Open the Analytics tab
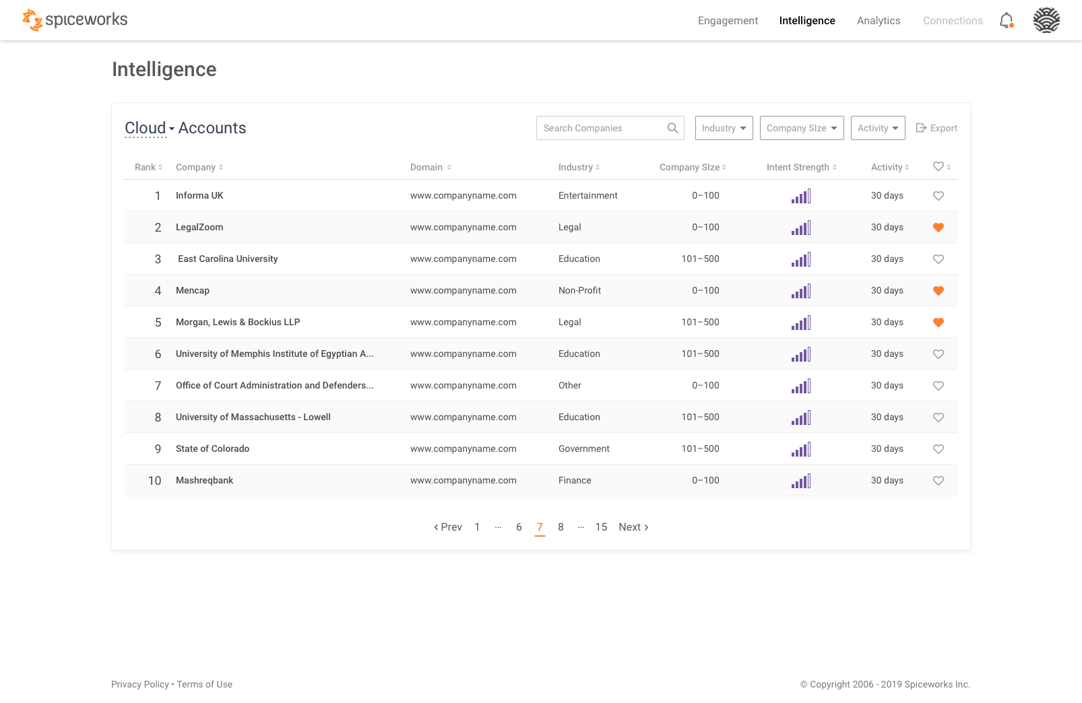Image resolution: width=1082 pixels, height=703 pixels. tap(879, 21)
